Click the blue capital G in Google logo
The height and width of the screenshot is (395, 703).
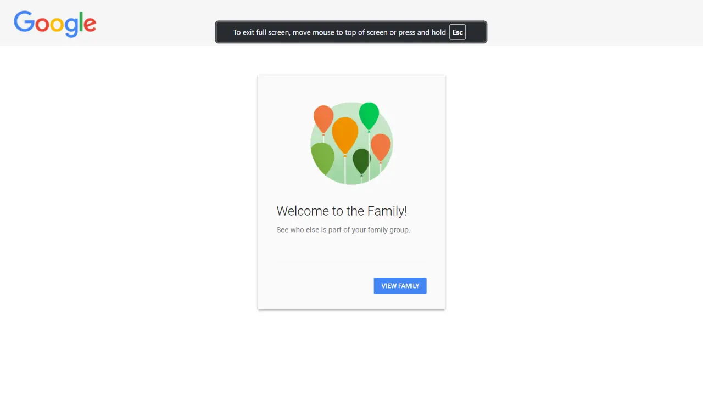pos(24,22)
